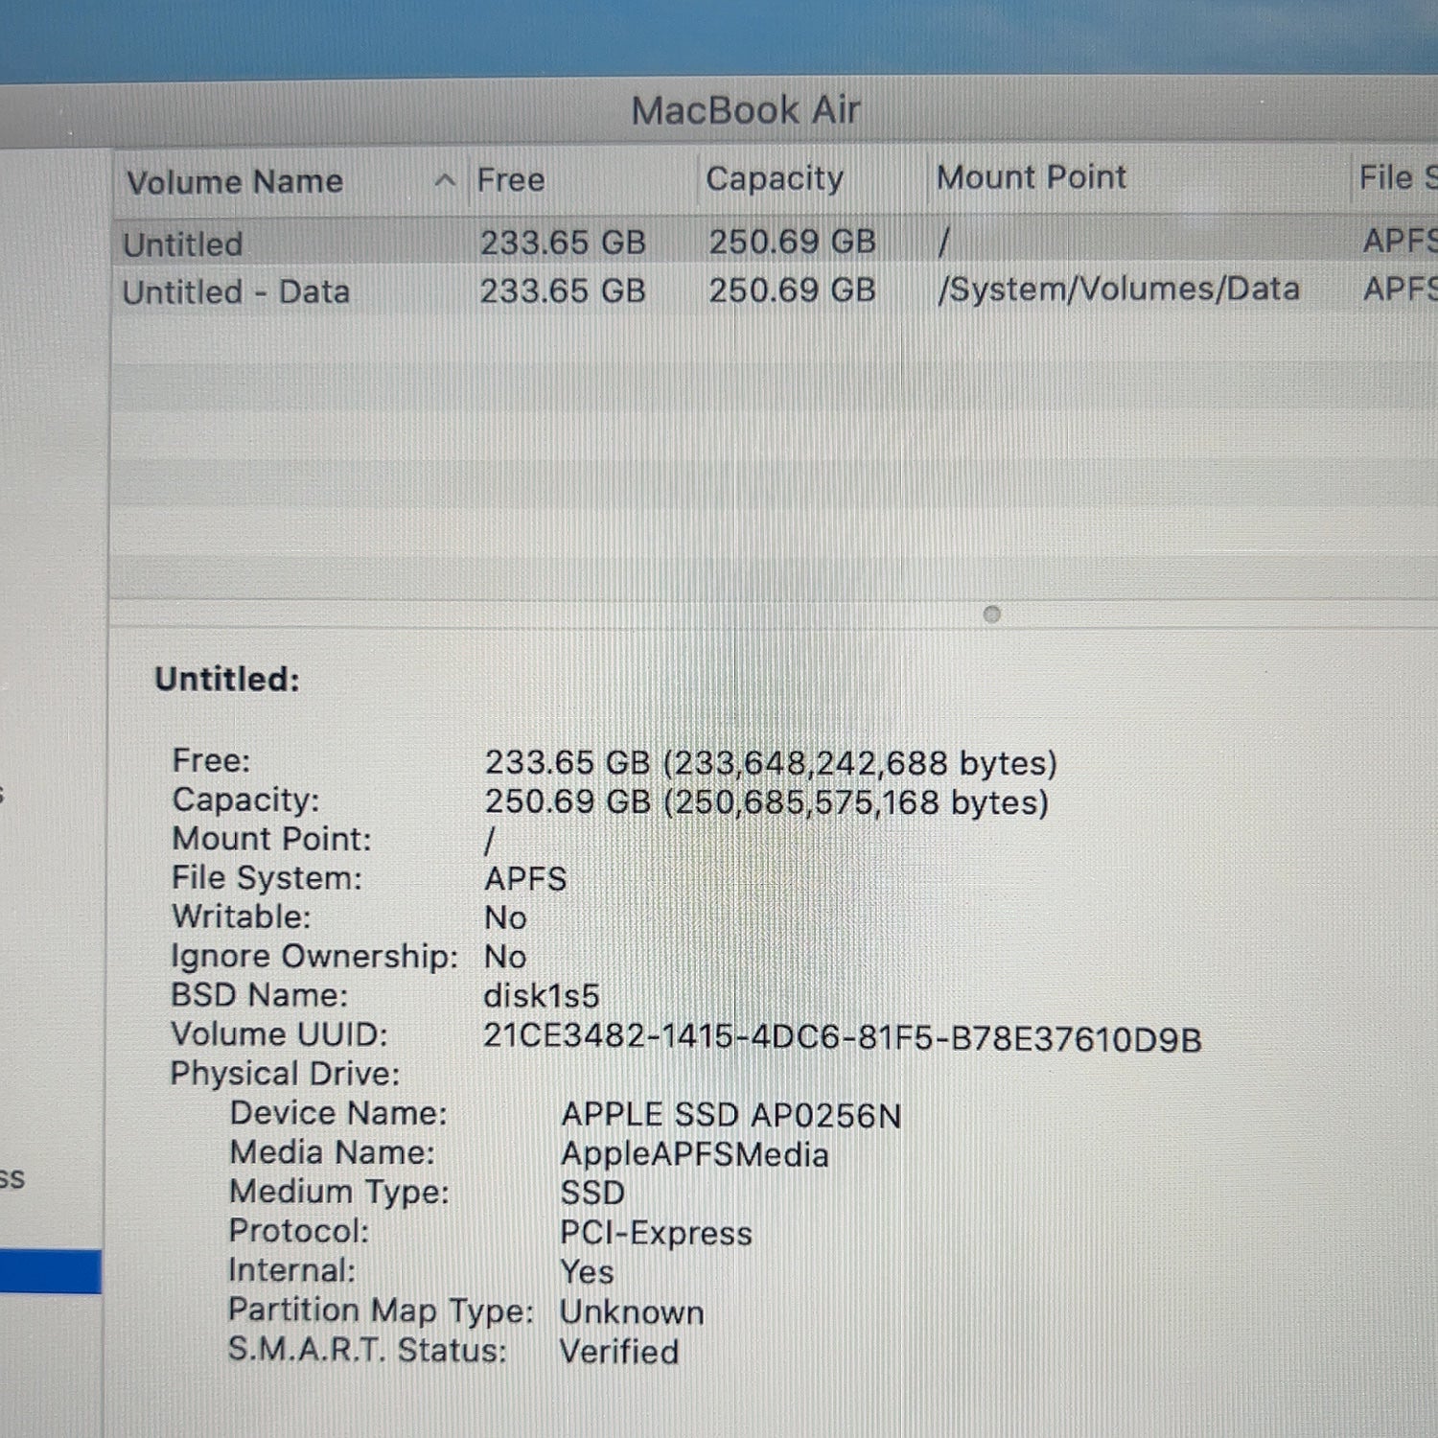
Task: Sort volumes by the Free column
Action: pos(511,179)
